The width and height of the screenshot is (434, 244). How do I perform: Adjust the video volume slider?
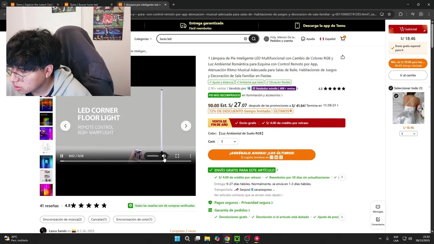click(153, 156)
